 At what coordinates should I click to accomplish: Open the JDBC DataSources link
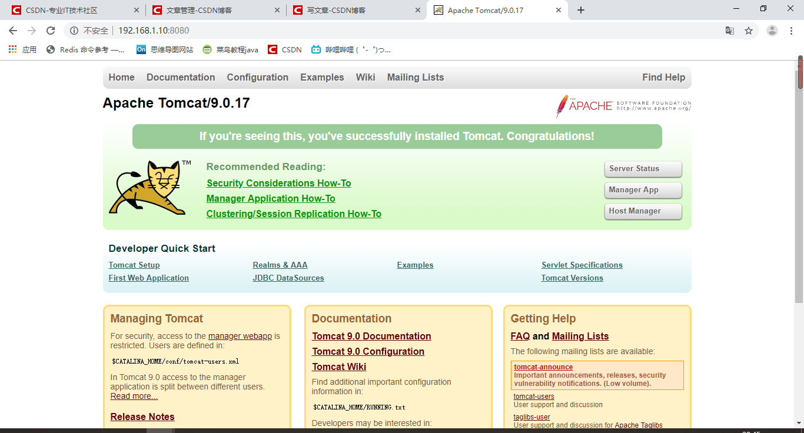point(288,278)
